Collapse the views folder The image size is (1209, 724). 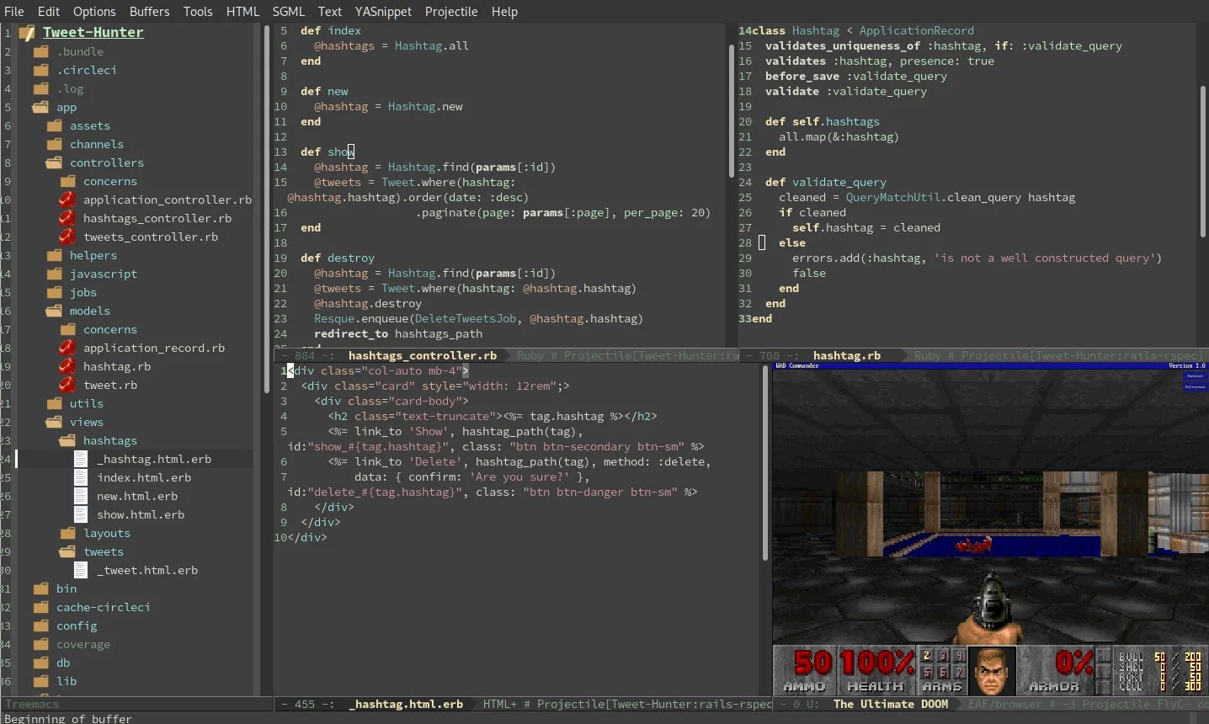[54, 422]
